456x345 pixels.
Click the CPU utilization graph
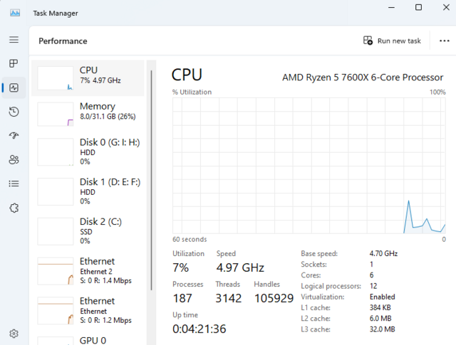(x=309, y=165)
